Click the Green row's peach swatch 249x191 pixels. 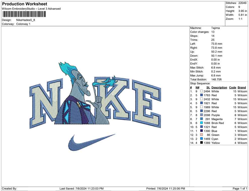point(201,135)
